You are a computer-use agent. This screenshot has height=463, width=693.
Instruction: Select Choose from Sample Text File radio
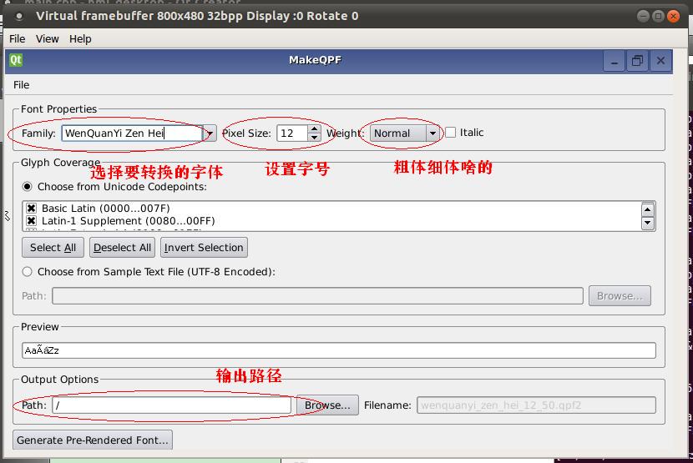coord(28,272)
